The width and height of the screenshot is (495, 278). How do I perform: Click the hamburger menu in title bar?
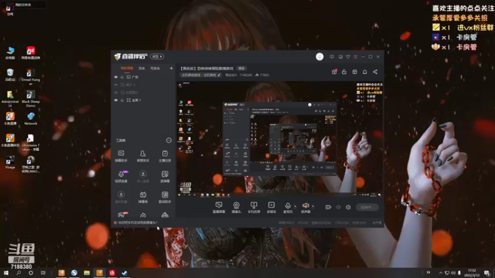(355, 57)
